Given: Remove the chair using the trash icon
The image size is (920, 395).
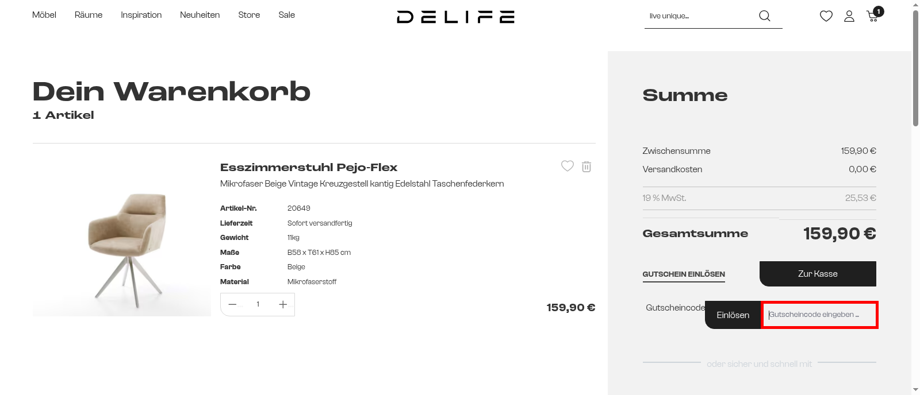Looking at the screenshot, I should pyautogui.click(x=586, y=166).
